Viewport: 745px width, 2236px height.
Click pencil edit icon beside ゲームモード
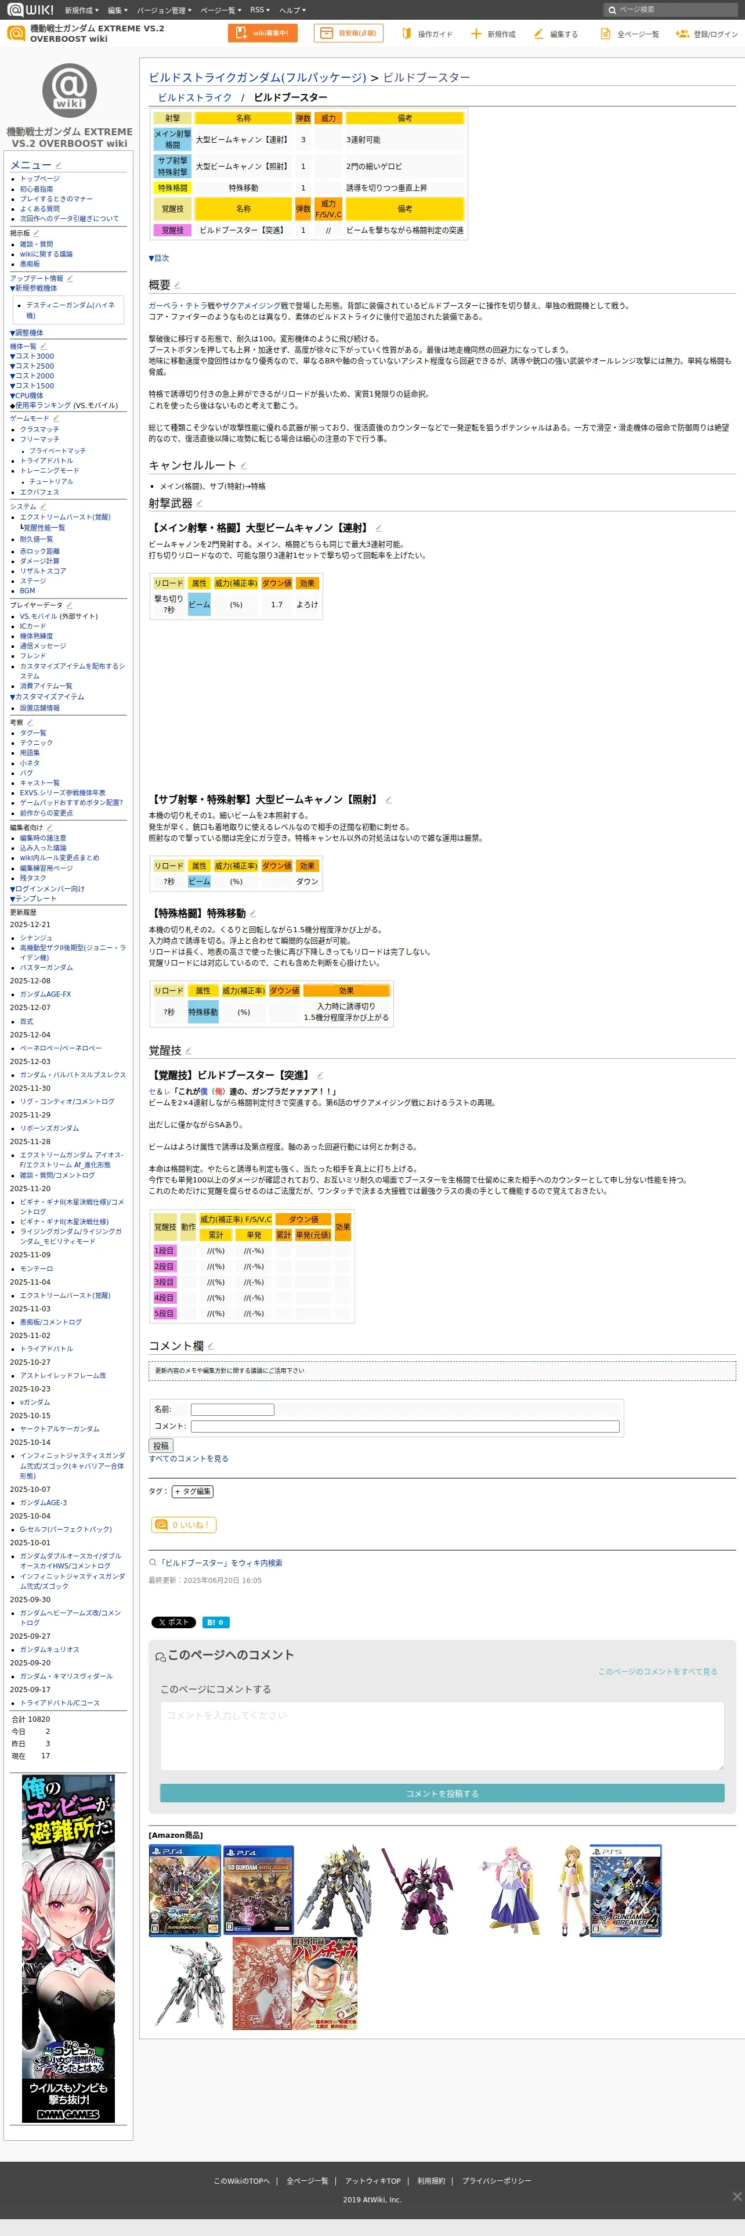(56, 417)
